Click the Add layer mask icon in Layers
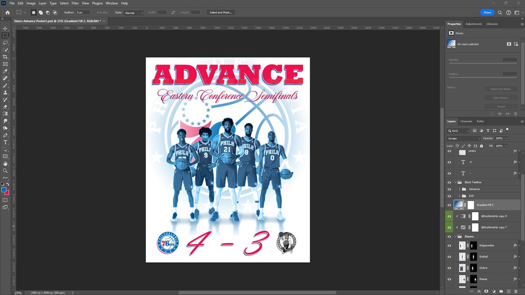Viewport: 525px width, 295px height. click(486, 291)
